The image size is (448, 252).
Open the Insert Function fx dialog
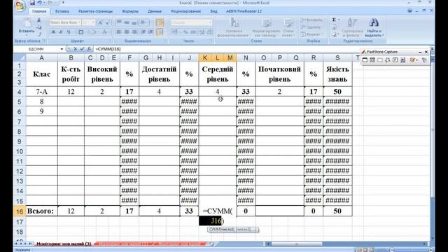tap(89, 49)
